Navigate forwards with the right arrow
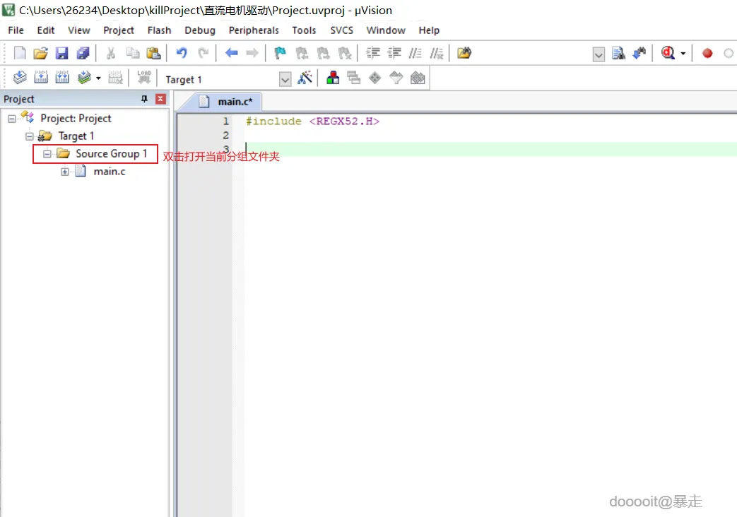This screenshot has height=517, width=737. point(252,53)
